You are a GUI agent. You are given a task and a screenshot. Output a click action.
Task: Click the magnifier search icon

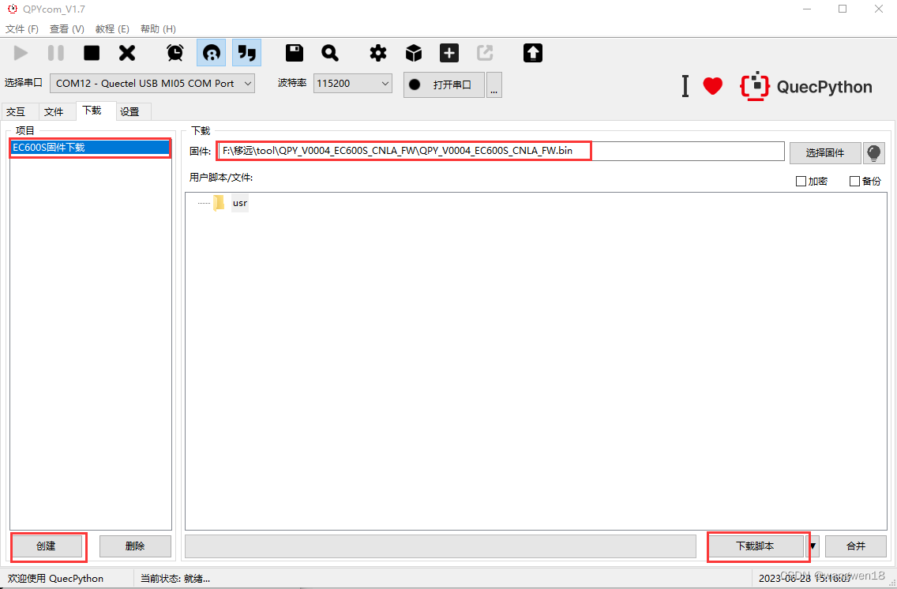[329, 53]
